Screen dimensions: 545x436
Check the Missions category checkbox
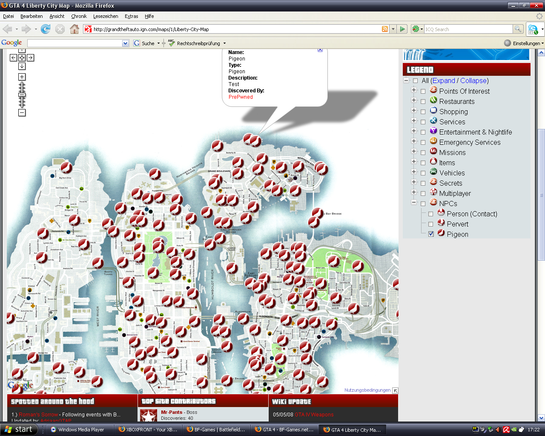pos(423,152)
